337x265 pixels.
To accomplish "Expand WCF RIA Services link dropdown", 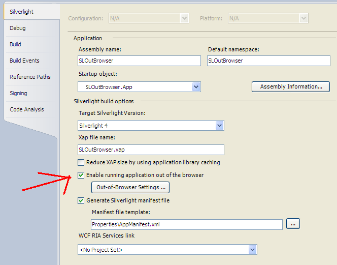I will [253, 250].
